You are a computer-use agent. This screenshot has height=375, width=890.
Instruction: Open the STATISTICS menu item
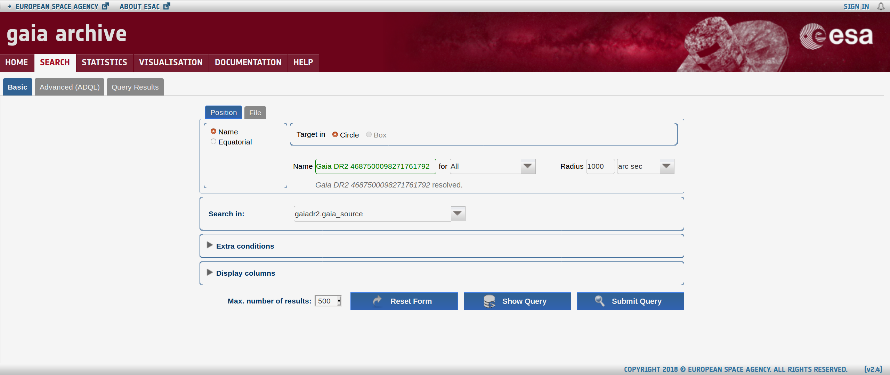(104, 62)
